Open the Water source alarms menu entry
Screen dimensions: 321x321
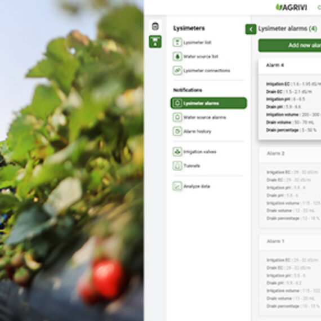pyautogui.click(x=208, y=117)
